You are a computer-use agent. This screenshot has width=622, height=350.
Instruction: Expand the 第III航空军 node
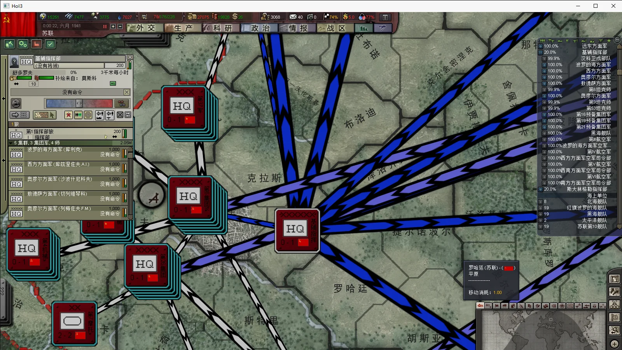(544, 139)
